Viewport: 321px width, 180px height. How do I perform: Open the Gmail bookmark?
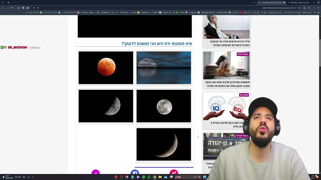tap(247, 12)
